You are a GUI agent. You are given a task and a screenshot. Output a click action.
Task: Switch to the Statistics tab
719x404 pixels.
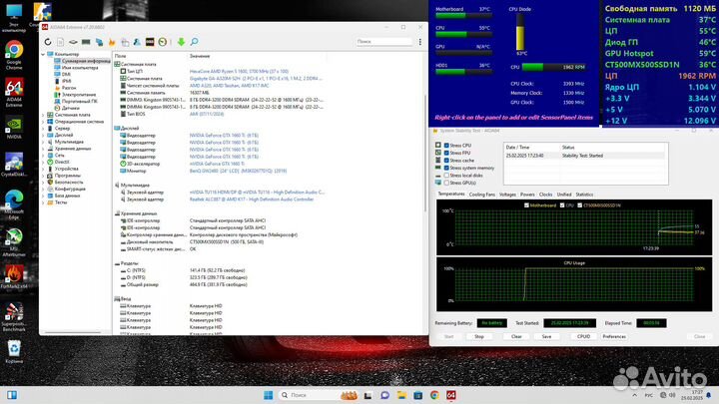(x=584, y=195)
